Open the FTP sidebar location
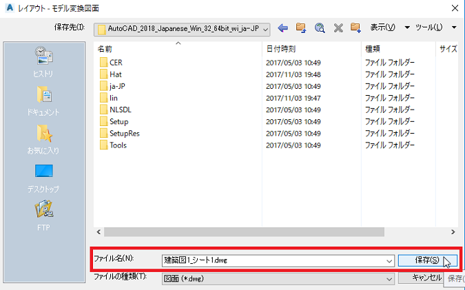465x290 pixels. click(x=43, y=216)
